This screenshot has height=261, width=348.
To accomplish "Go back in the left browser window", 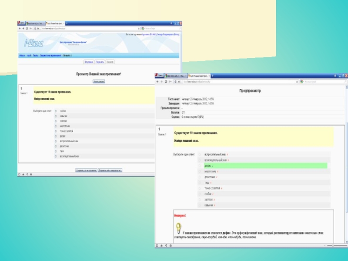I will [x=20, y=28].
